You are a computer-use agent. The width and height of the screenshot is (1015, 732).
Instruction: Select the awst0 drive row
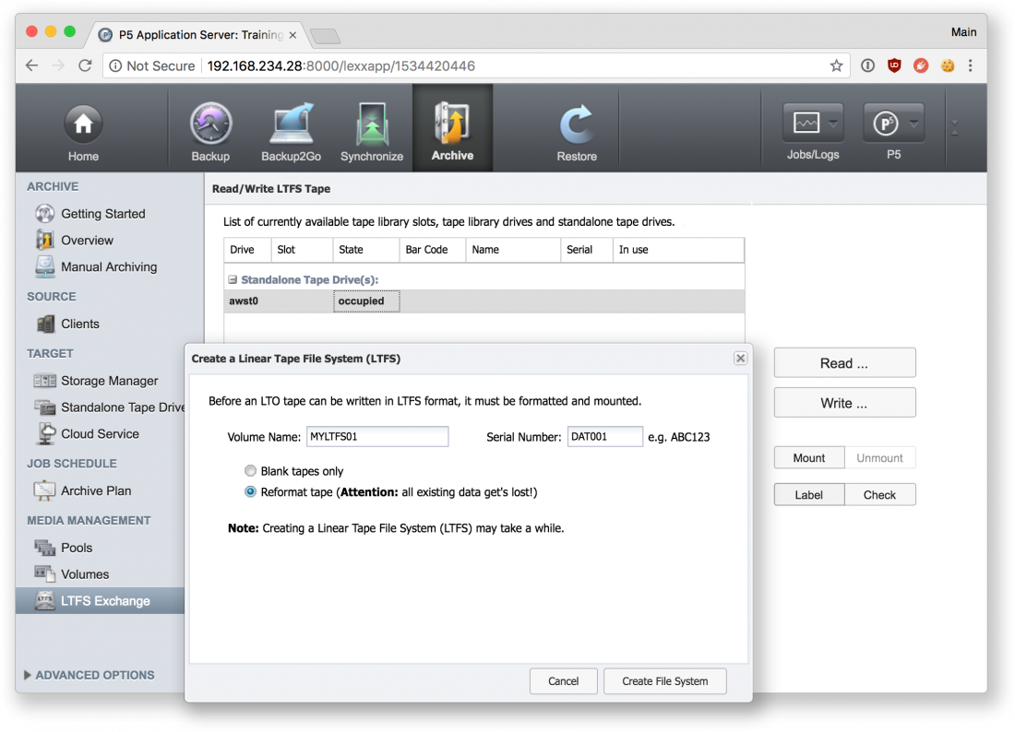[484, 301]
